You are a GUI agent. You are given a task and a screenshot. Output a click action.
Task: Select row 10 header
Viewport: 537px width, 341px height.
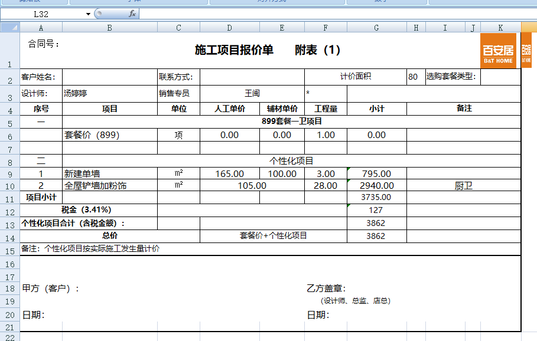coord(10,186)
